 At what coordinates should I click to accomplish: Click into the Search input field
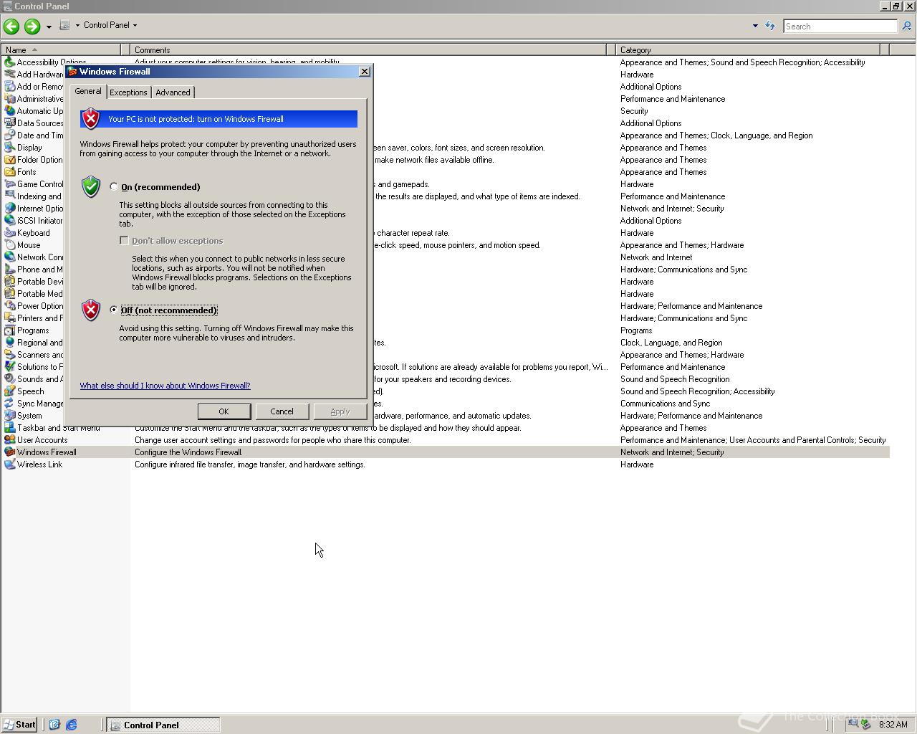(x=840, y=27)
